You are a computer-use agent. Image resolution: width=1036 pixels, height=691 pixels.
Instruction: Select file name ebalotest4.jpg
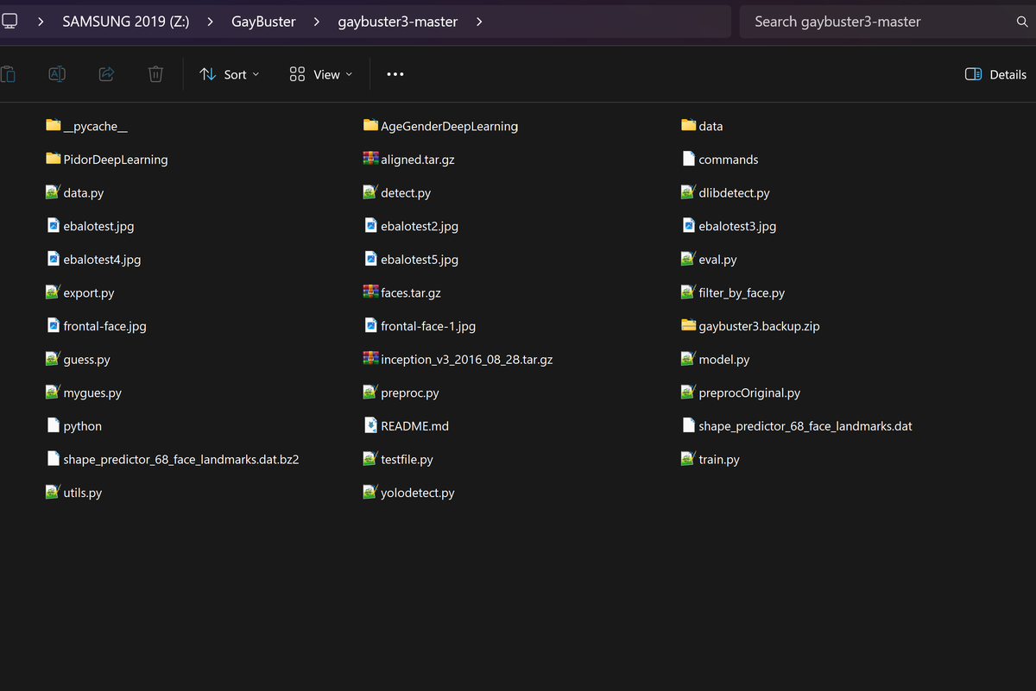102,260
